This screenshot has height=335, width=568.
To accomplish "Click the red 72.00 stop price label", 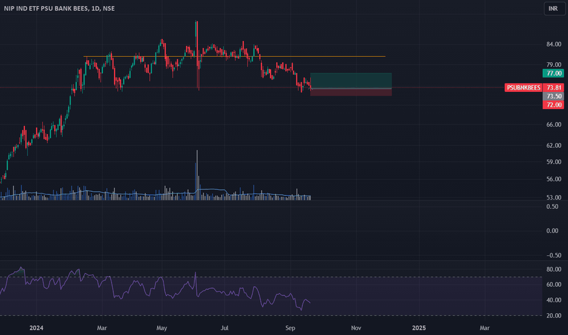I will (x=553, y=105).
